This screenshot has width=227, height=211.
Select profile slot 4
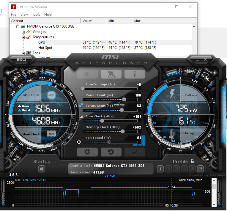(185, 169)
